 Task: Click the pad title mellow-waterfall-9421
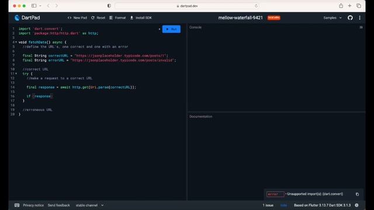tap(240, 17)
